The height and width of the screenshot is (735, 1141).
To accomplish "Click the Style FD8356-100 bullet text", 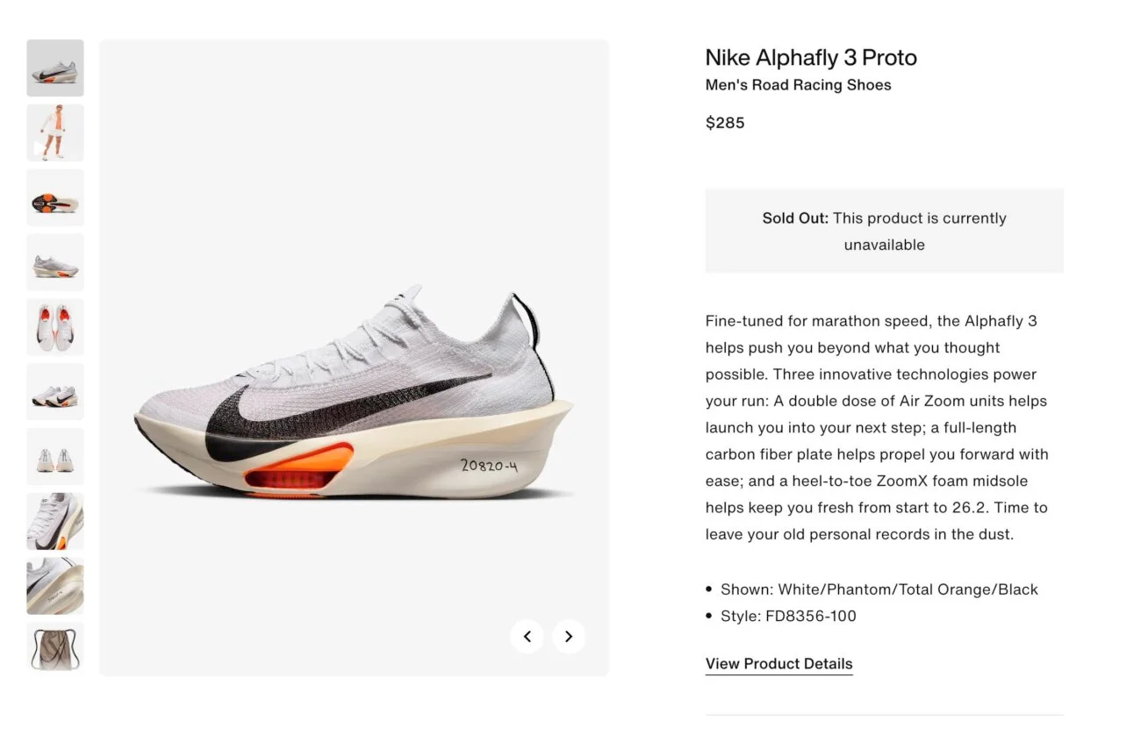I will pos(787,616).
